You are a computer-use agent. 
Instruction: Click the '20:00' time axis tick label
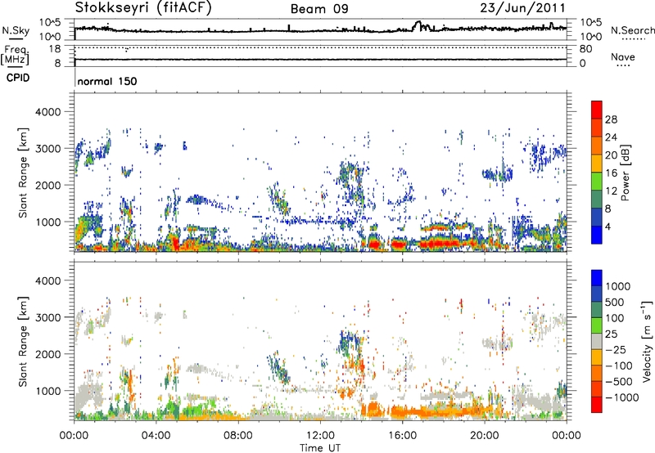(484, 436)
